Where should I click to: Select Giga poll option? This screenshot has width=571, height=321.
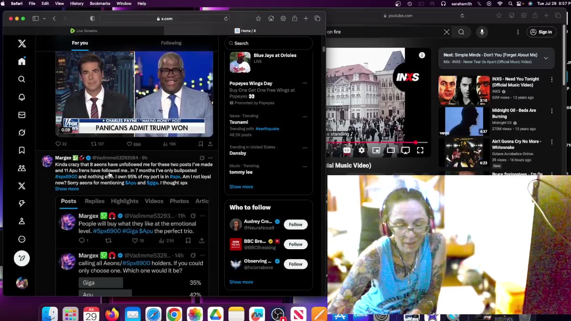click(101, 283)
